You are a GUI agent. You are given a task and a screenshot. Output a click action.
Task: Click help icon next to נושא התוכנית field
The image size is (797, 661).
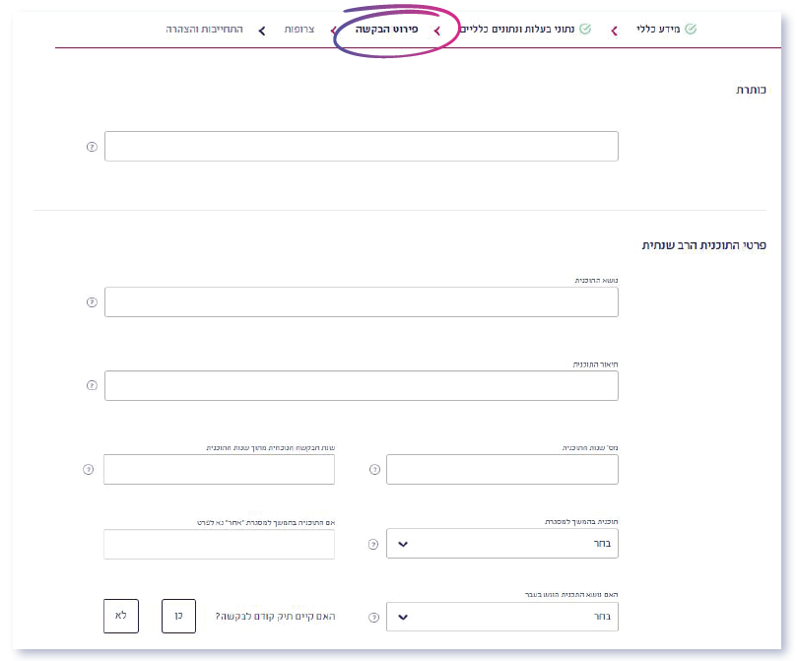(92, 302)
